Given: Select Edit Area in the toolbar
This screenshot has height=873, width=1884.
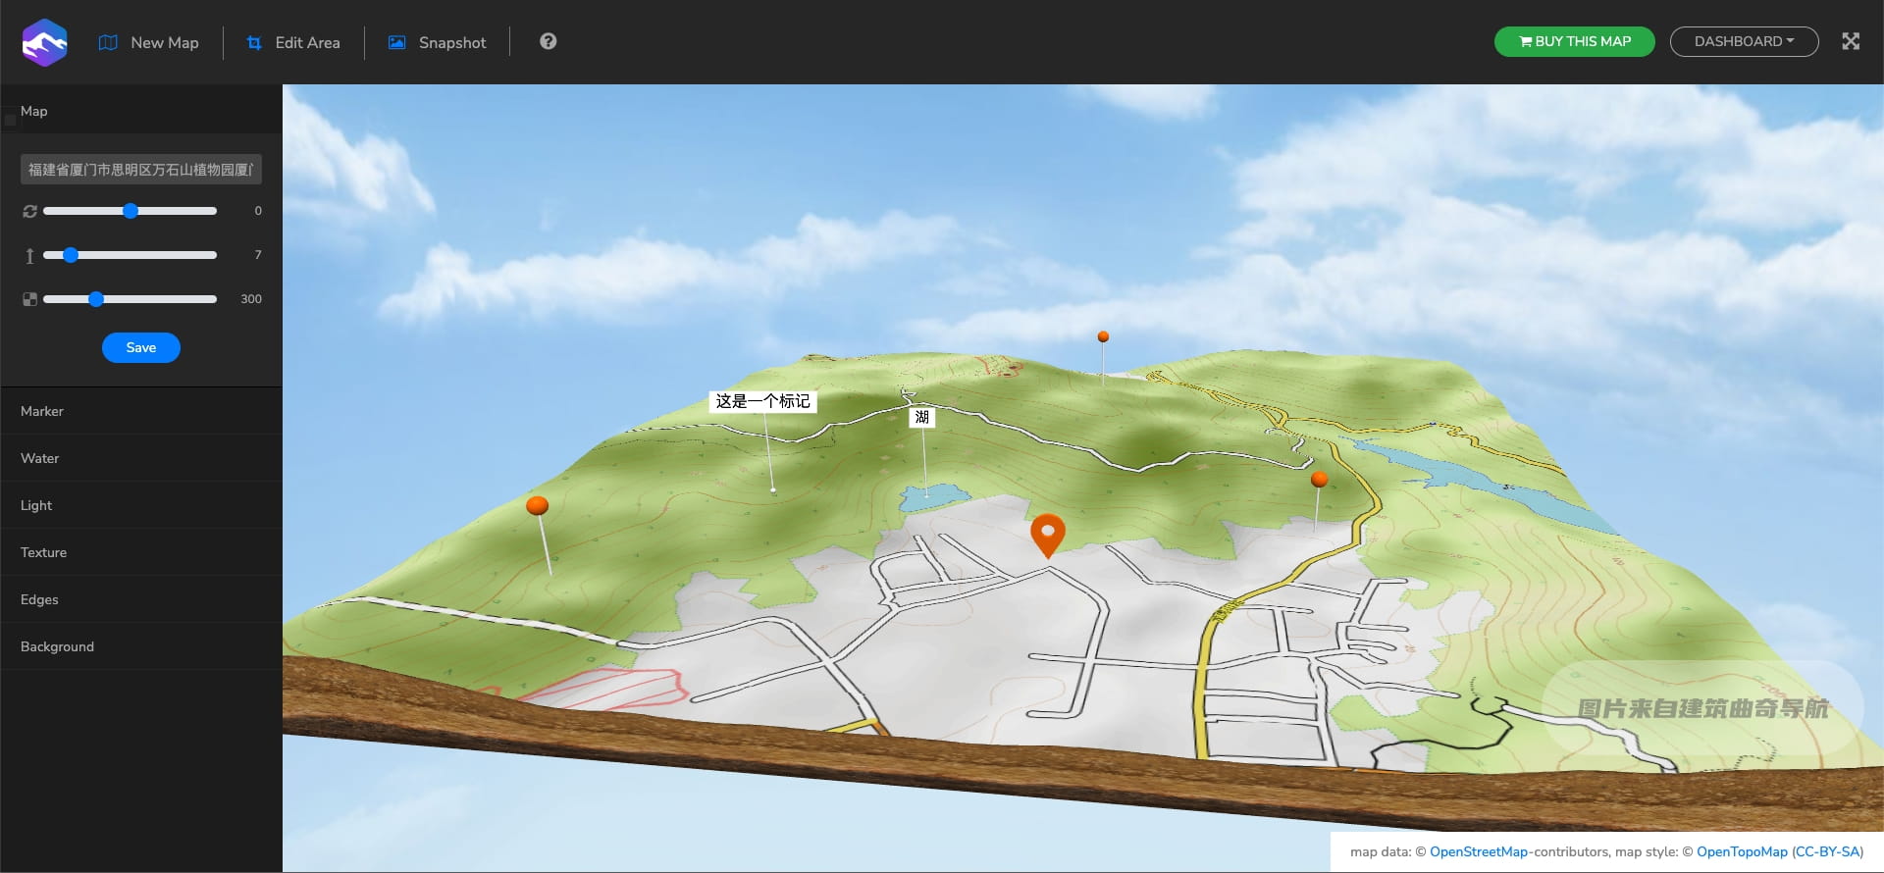Looking at the screenshot, I should pos(293,42).
